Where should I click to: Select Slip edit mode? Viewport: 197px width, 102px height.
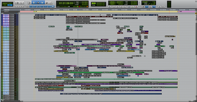(5, 5)
